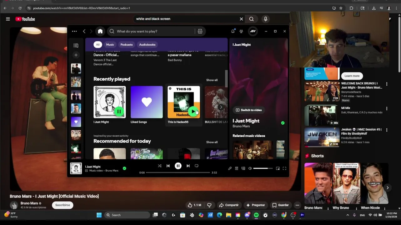Viewport: 401px width, 225px height.
Task: Open Spotify miniplayer icon
Action: (x=278, y=168)
